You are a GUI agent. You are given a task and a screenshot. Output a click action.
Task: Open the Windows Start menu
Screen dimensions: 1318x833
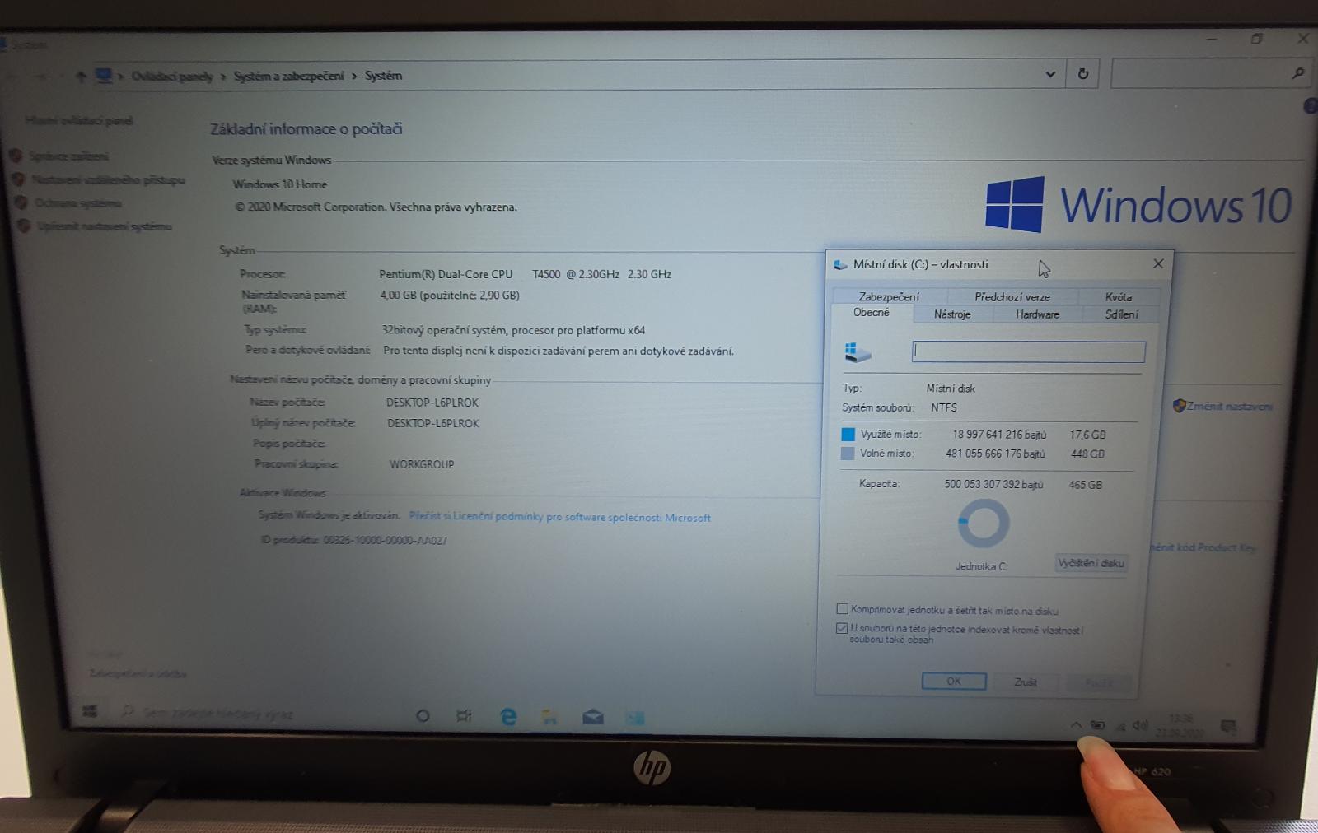point(90,710)
